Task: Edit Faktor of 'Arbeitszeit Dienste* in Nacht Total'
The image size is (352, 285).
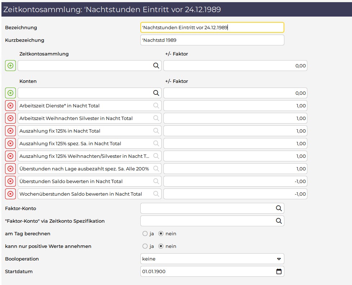Action: [235, 106]
